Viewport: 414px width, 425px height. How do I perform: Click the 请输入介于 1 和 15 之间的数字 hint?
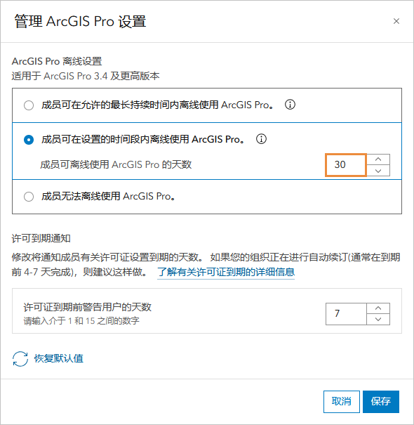(x=81, y=321)
